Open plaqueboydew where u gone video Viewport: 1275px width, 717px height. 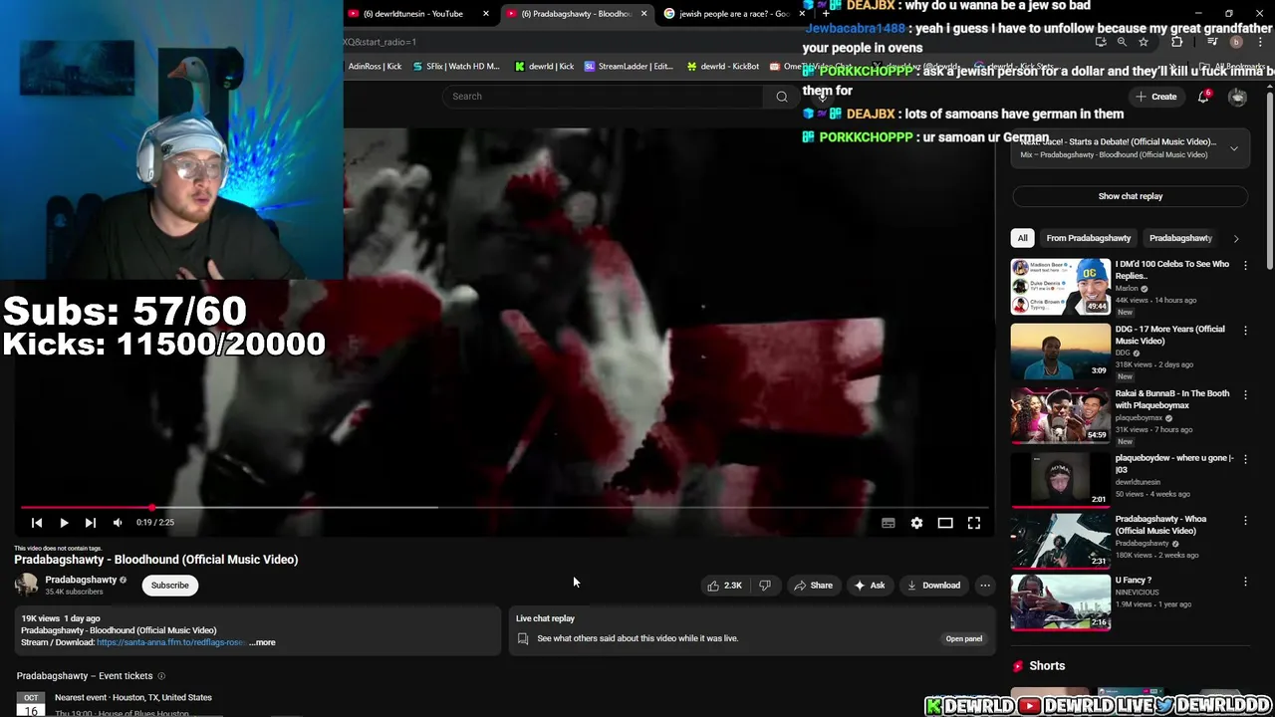tap(1061, 481)
